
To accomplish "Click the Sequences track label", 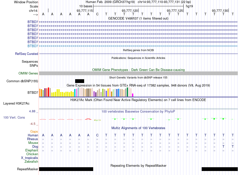I will pyautogui.click(x=30, y=61).
